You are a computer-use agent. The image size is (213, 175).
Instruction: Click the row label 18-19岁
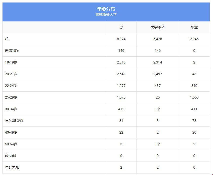pos(11,62)
